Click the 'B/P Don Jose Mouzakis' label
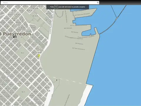141x106 pixels. coord(82,14)
